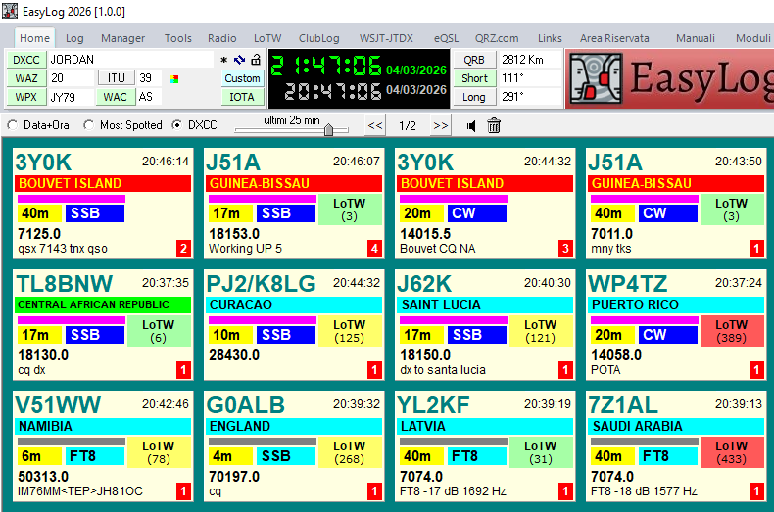Open the LoTW menu
The width and height of the screenshot is (774, 512).
[267, 38]
